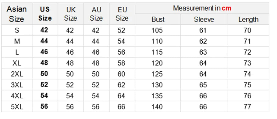Click the length value 73 cell
The width and height of the screenshot is (277, 119).
[248, 63]
